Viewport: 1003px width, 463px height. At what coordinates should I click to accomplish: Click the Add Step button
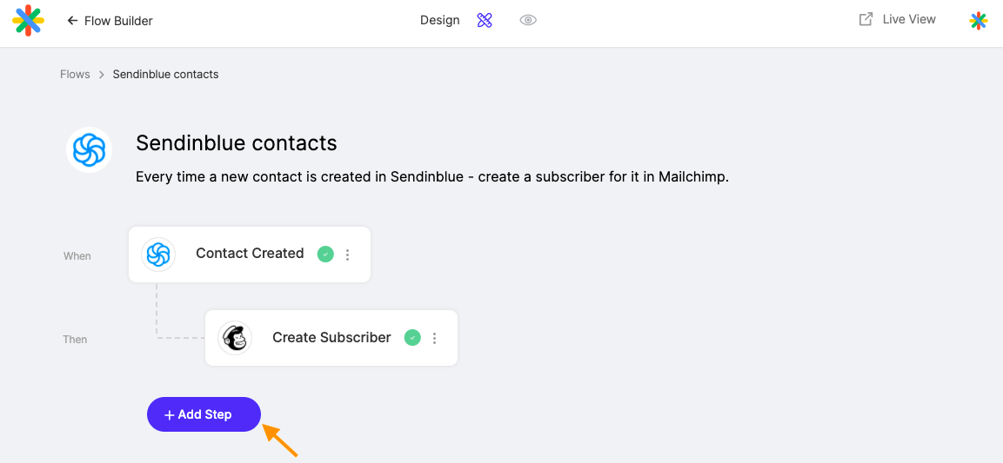click(x=204, y=414)
